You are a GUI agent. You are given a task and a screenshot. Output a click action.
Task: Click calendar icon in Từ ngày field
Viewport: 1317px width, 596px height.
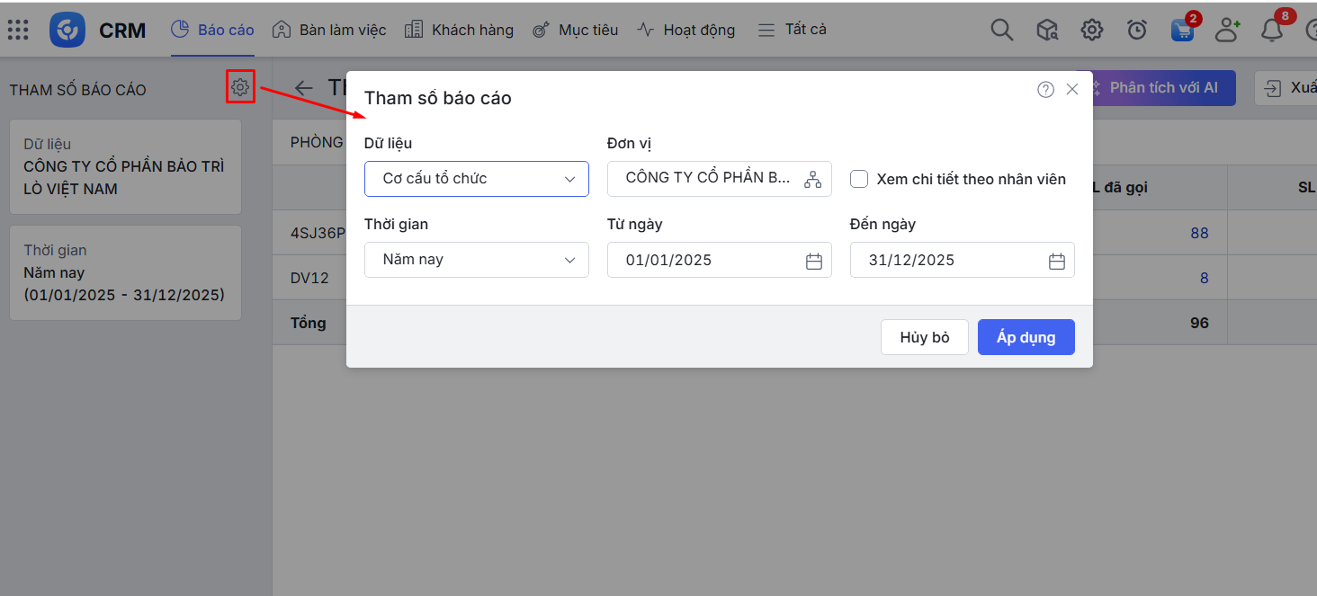pyautogui.click(x=813, y=261)
